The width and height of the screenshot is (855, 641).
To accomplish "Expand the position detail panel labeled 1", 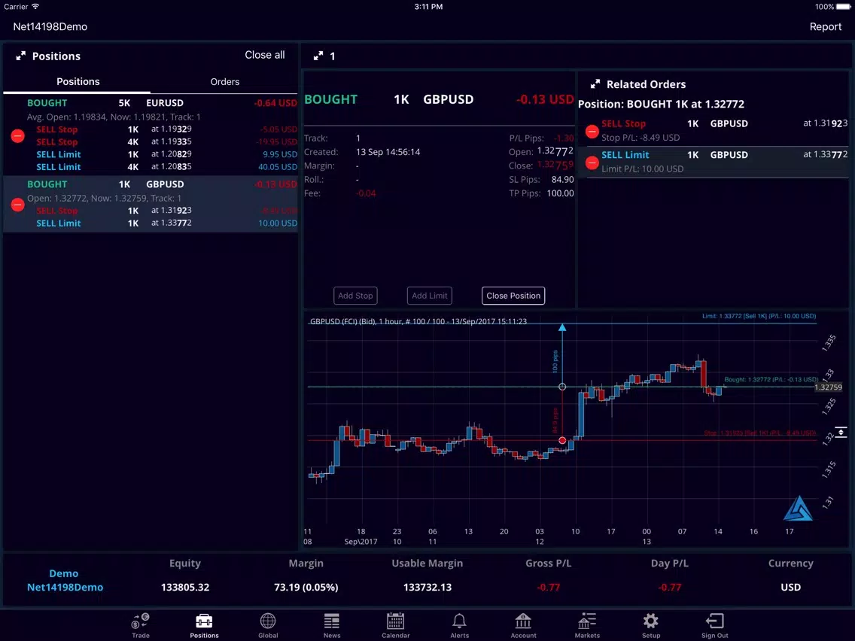I will coord(318,56).
